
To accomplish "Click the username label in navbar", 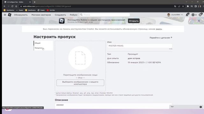I will (176, 15).
